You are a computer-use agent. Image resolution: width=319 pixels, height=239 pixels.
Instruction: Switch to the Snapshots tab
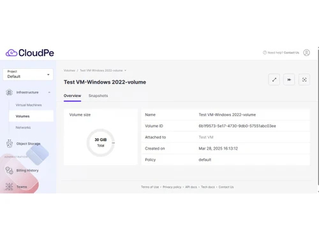pos(98,96)
